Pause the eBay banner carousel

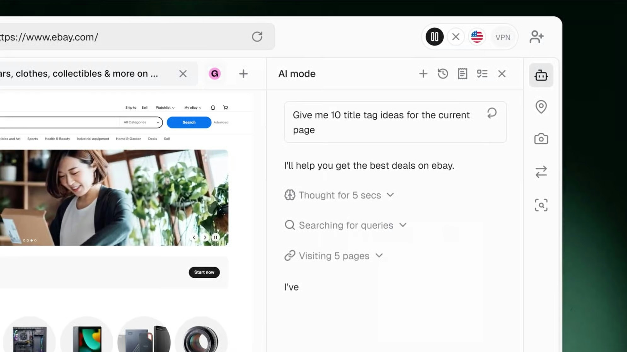(216, 237)
